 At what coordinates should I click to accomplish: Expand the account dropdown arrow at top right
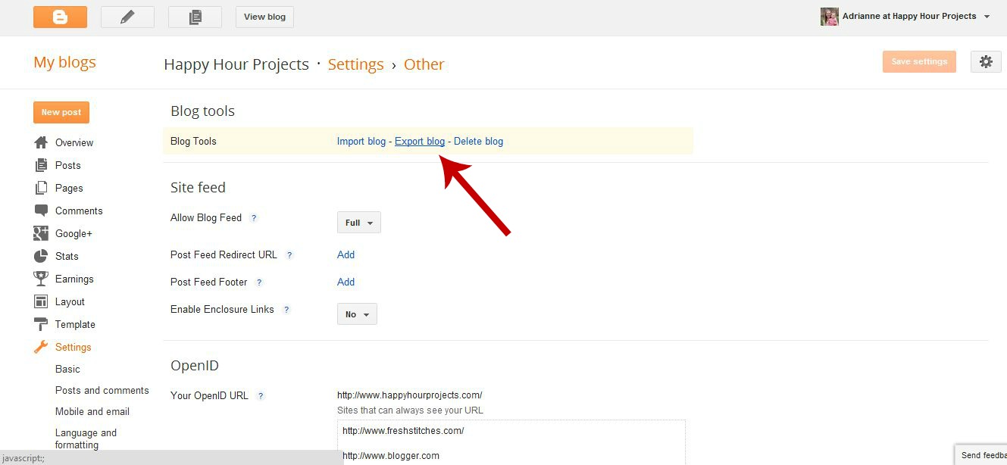point(987,17)
